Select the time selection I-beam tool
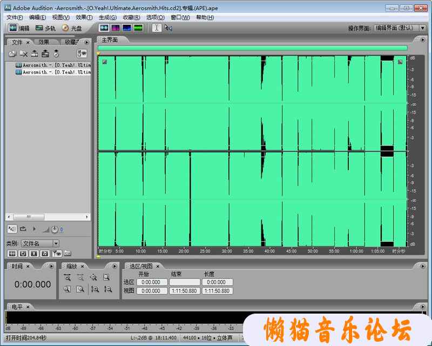Screen dimensions: 432x346 pos(157,28)
